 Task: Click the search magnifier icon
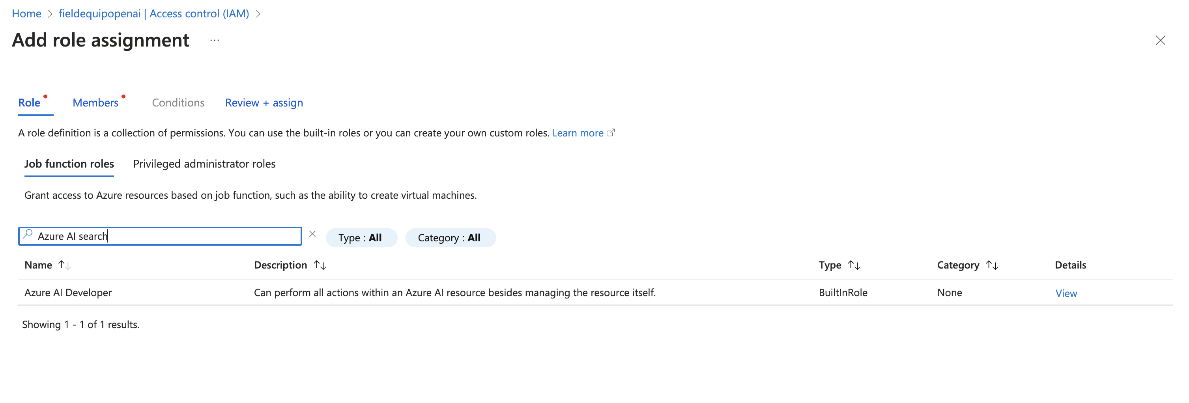tap(28, 234)
